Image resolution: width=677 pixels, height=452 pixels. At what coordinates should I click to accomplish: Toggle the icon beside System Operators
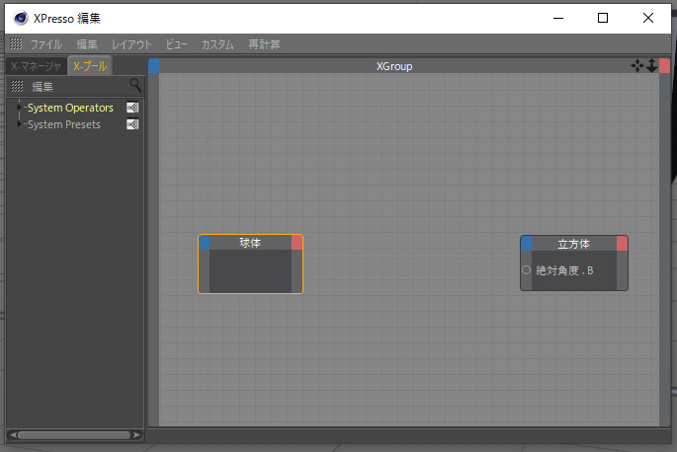(x=132, y=108)
